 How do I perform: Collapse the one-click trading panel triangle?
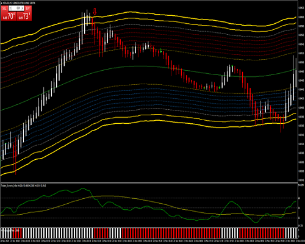click(2, 3)
